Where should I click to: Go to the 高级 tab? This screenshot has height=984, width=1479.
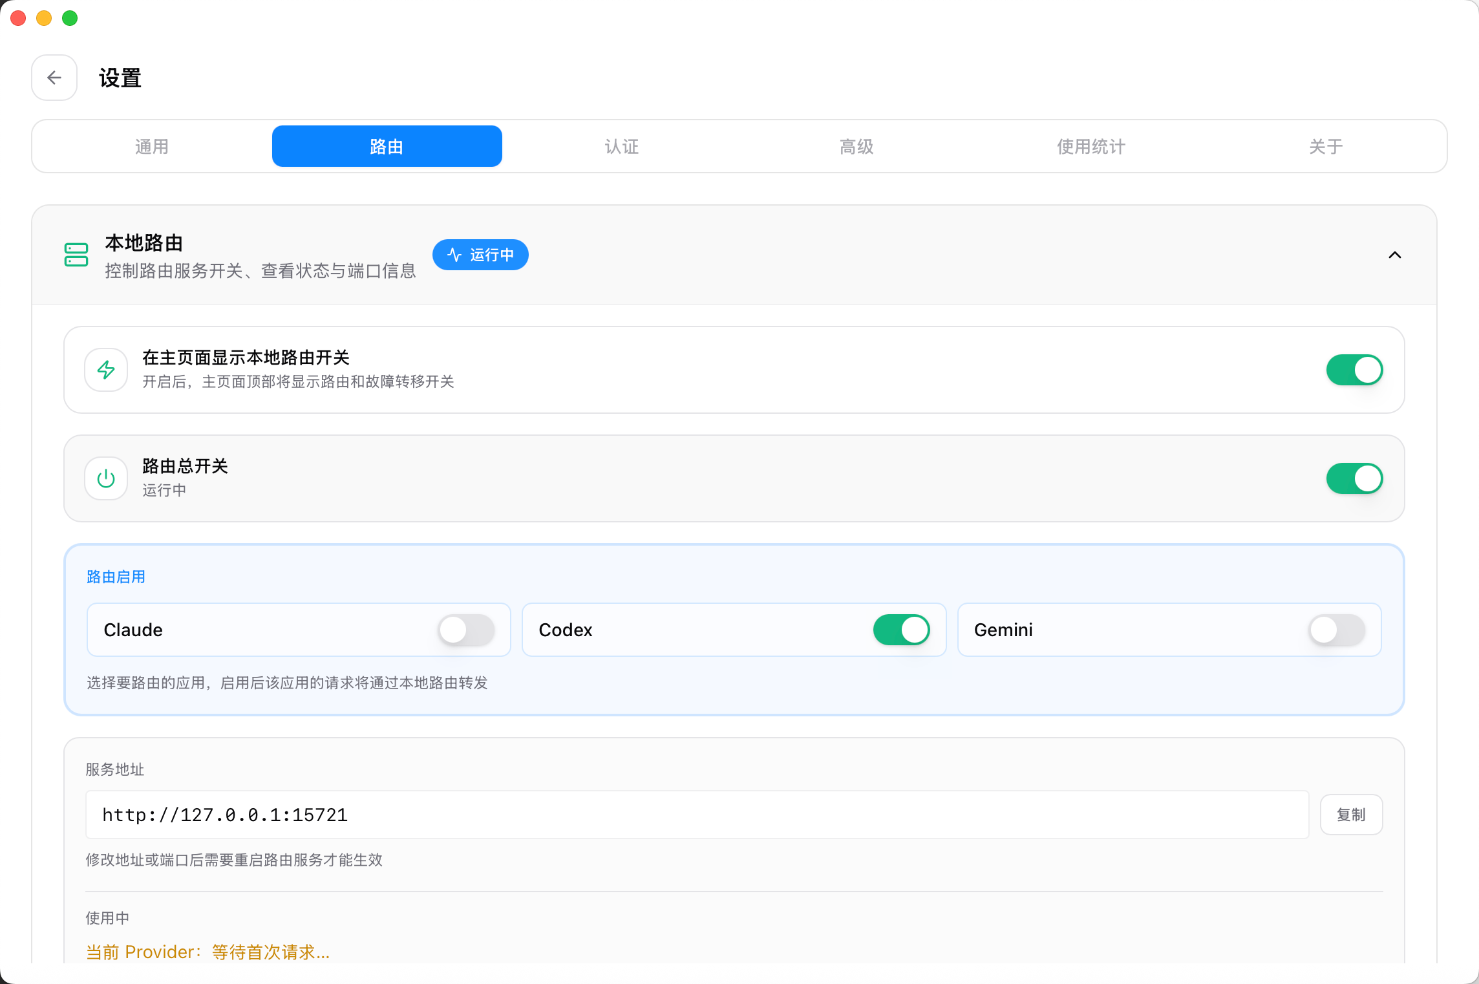coord(857,147)
